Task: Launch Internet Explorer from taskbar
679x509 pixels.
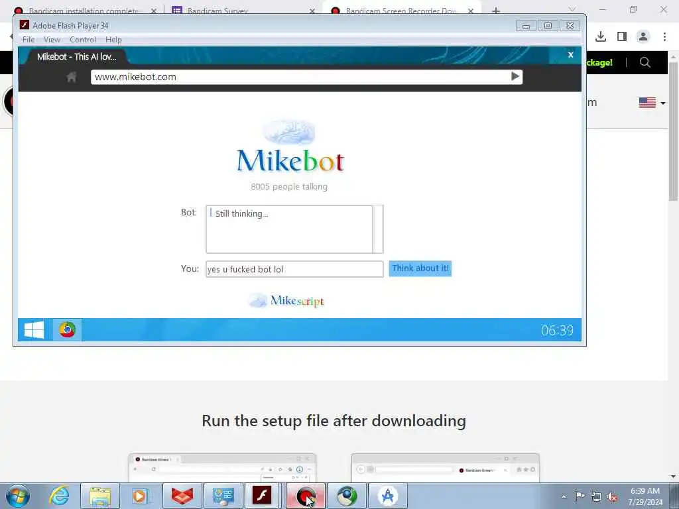Action: (59, 496)
